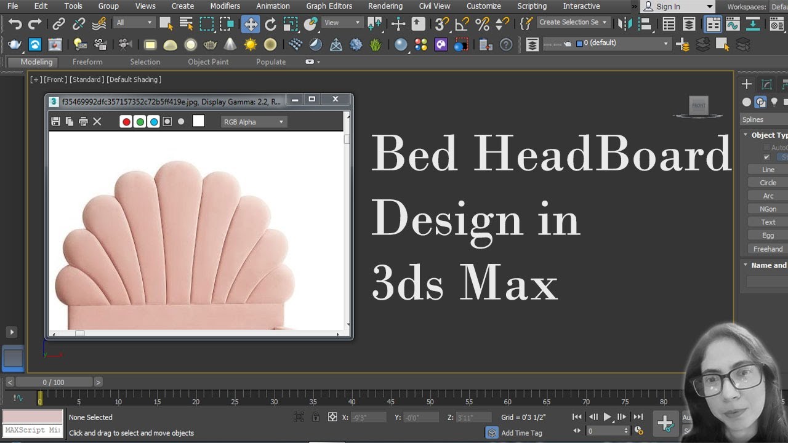Click the Line spline button
788x443 pixels.
tap(768, 169)
